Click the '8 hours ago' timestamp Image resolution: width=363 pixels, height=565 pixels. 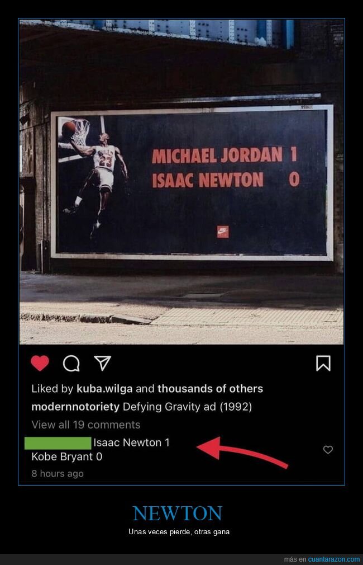click(58, 473)
